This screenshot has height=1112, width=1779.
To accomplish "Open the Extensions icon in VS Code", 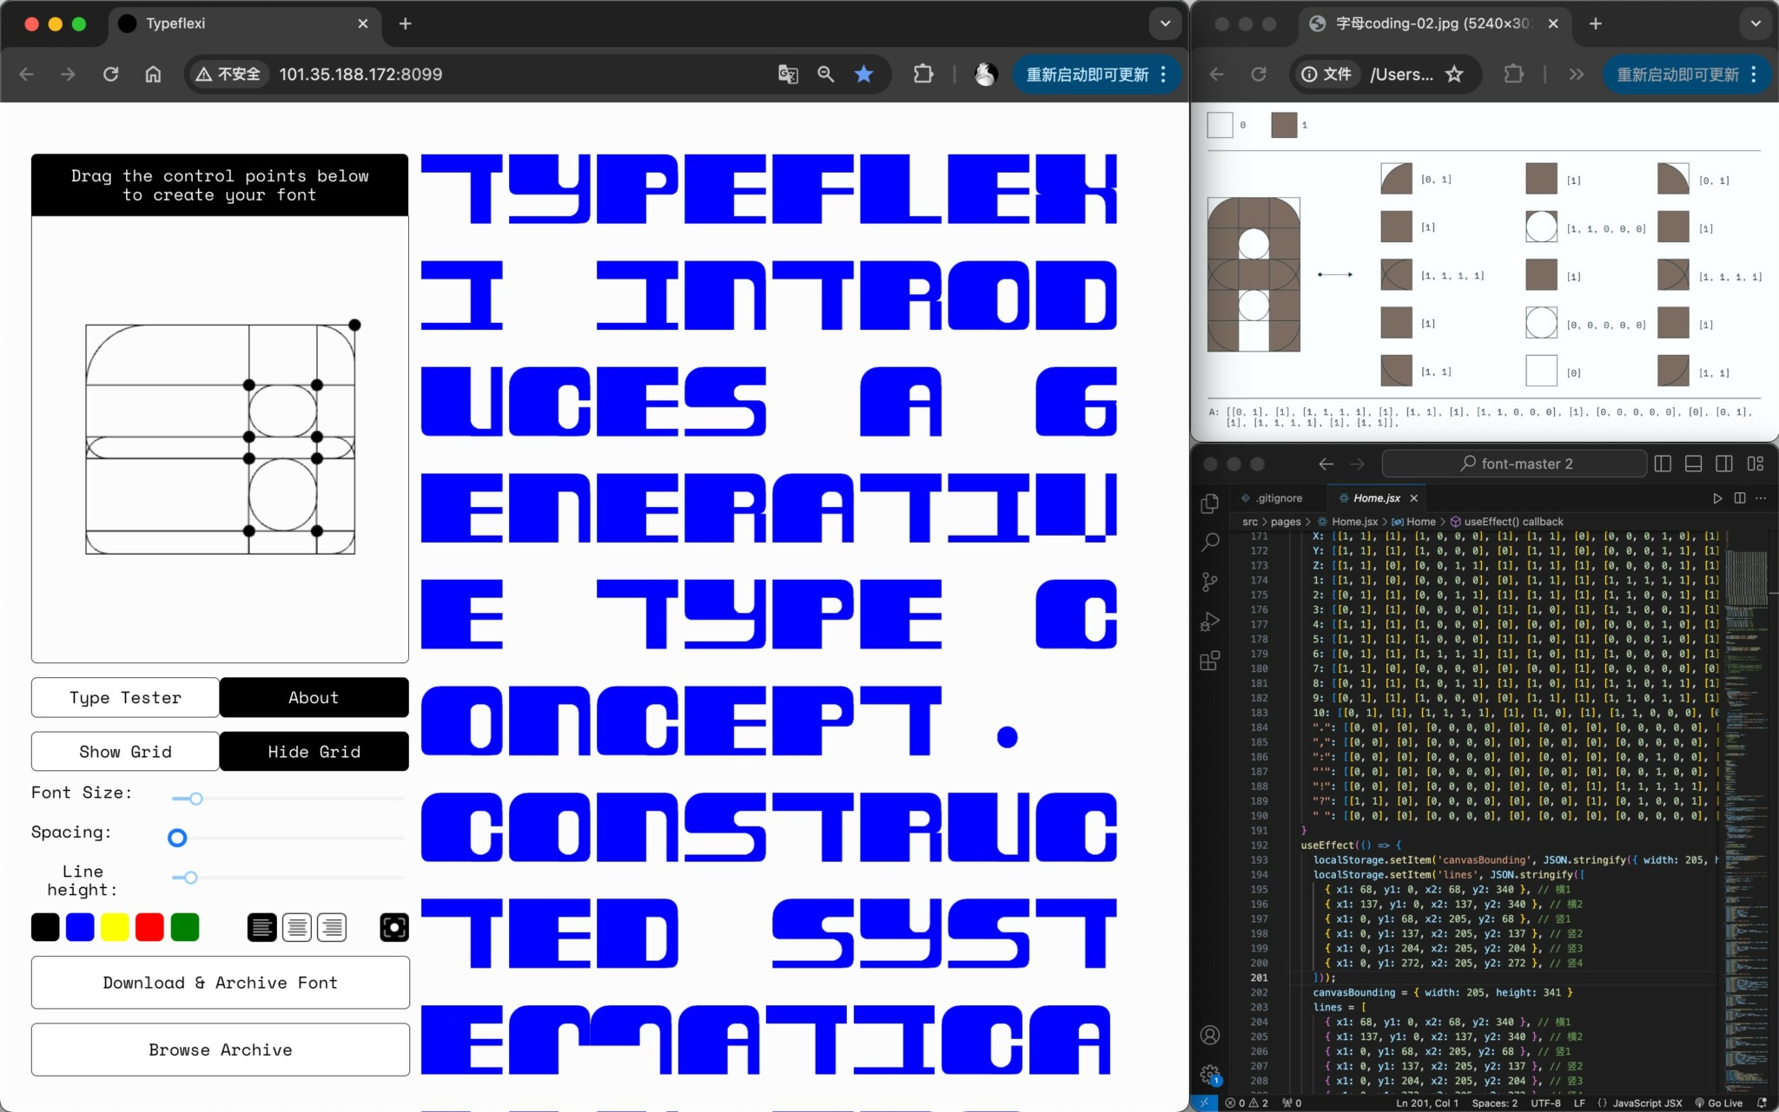I will (x=1209, y=661).
